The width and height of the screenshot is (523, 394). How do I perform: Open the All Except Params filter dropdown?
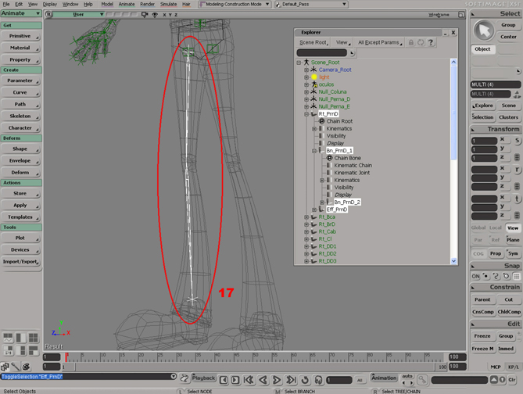click(380, 42)
